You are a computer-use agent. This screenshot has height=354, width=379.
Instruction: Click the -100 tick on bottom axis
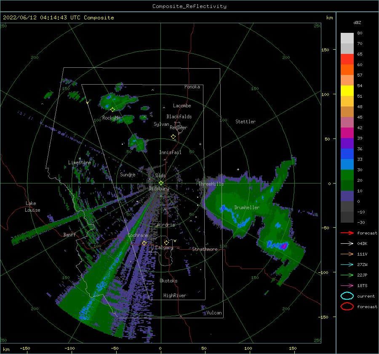click(x=69, y=348)
